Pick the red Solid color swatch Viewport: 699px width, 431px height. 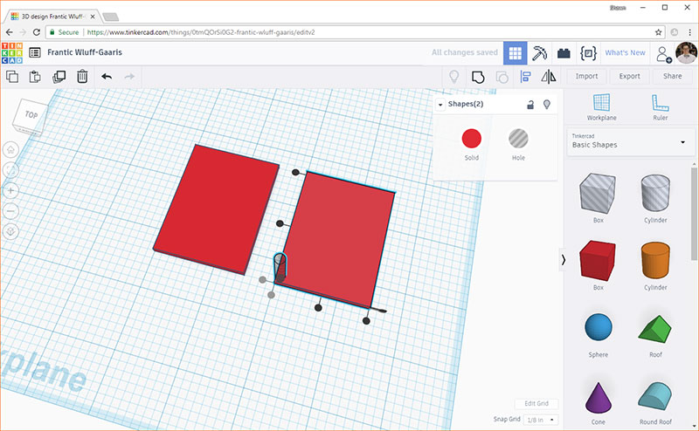point(472,138)
